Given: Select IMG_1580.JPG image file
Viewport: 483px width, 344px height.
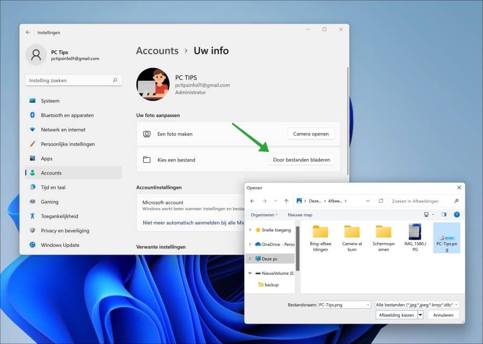Looking at the screenshot, I should (x=415, y=238).
